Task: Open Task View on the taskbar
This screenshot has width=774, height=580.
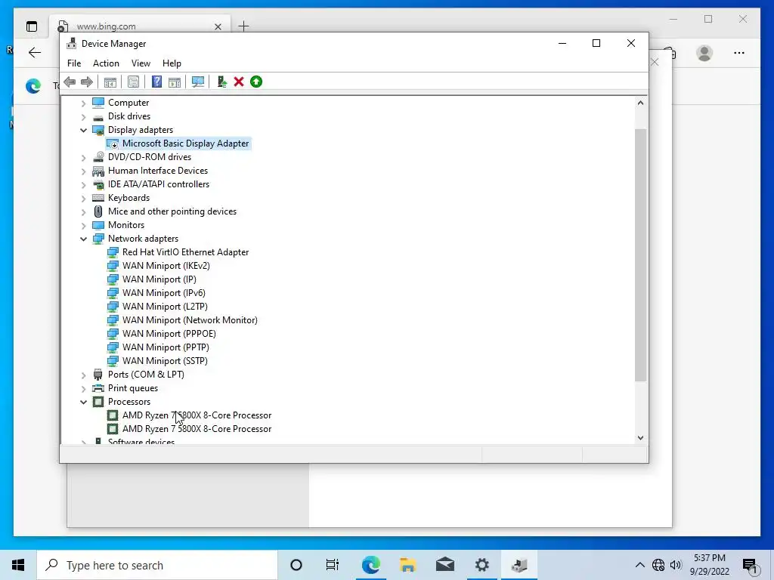Action: pos(333,565)
